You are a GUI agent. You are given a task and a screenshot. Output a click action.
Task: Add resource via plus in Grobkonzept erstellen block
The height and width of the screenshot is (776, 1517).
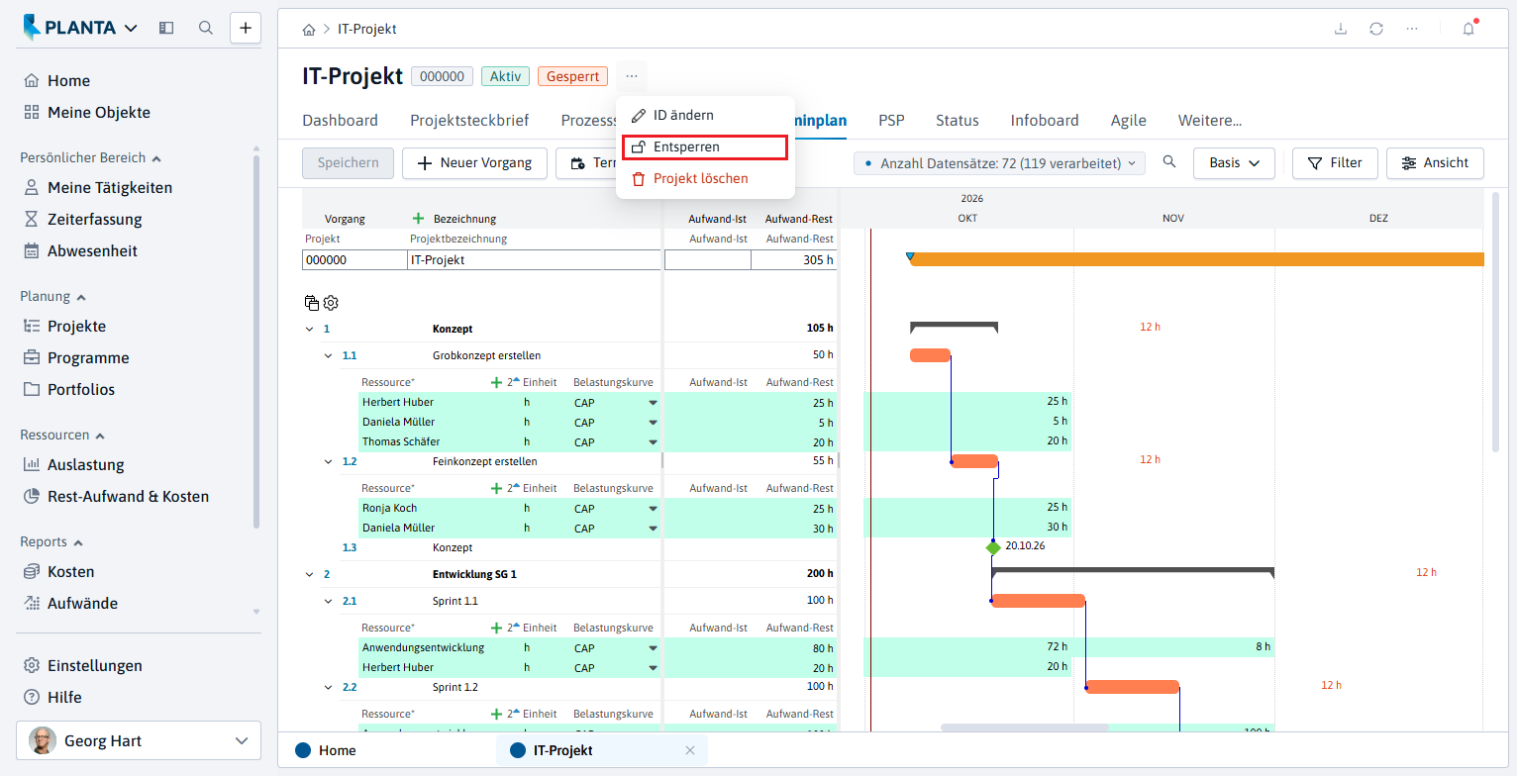tap(496, 381)
